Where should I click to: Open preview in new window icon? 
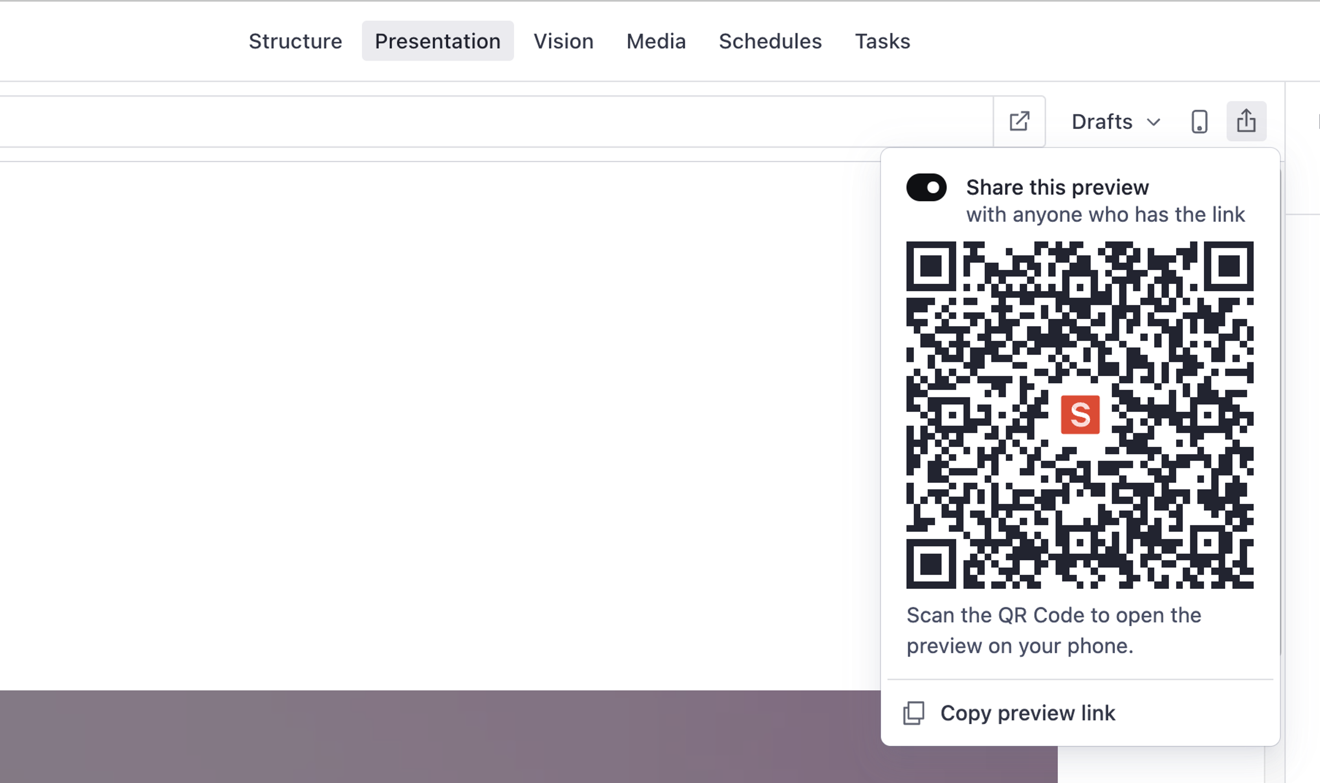tap(1019, 121)
